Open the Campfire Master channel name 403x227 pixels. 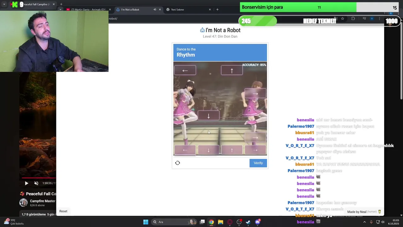click(43, 201)
